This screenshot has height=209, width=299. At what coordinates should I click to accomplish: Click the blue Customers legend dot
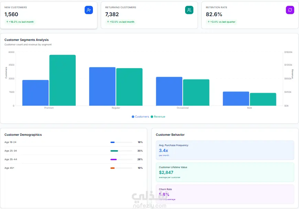click(133, 117)
